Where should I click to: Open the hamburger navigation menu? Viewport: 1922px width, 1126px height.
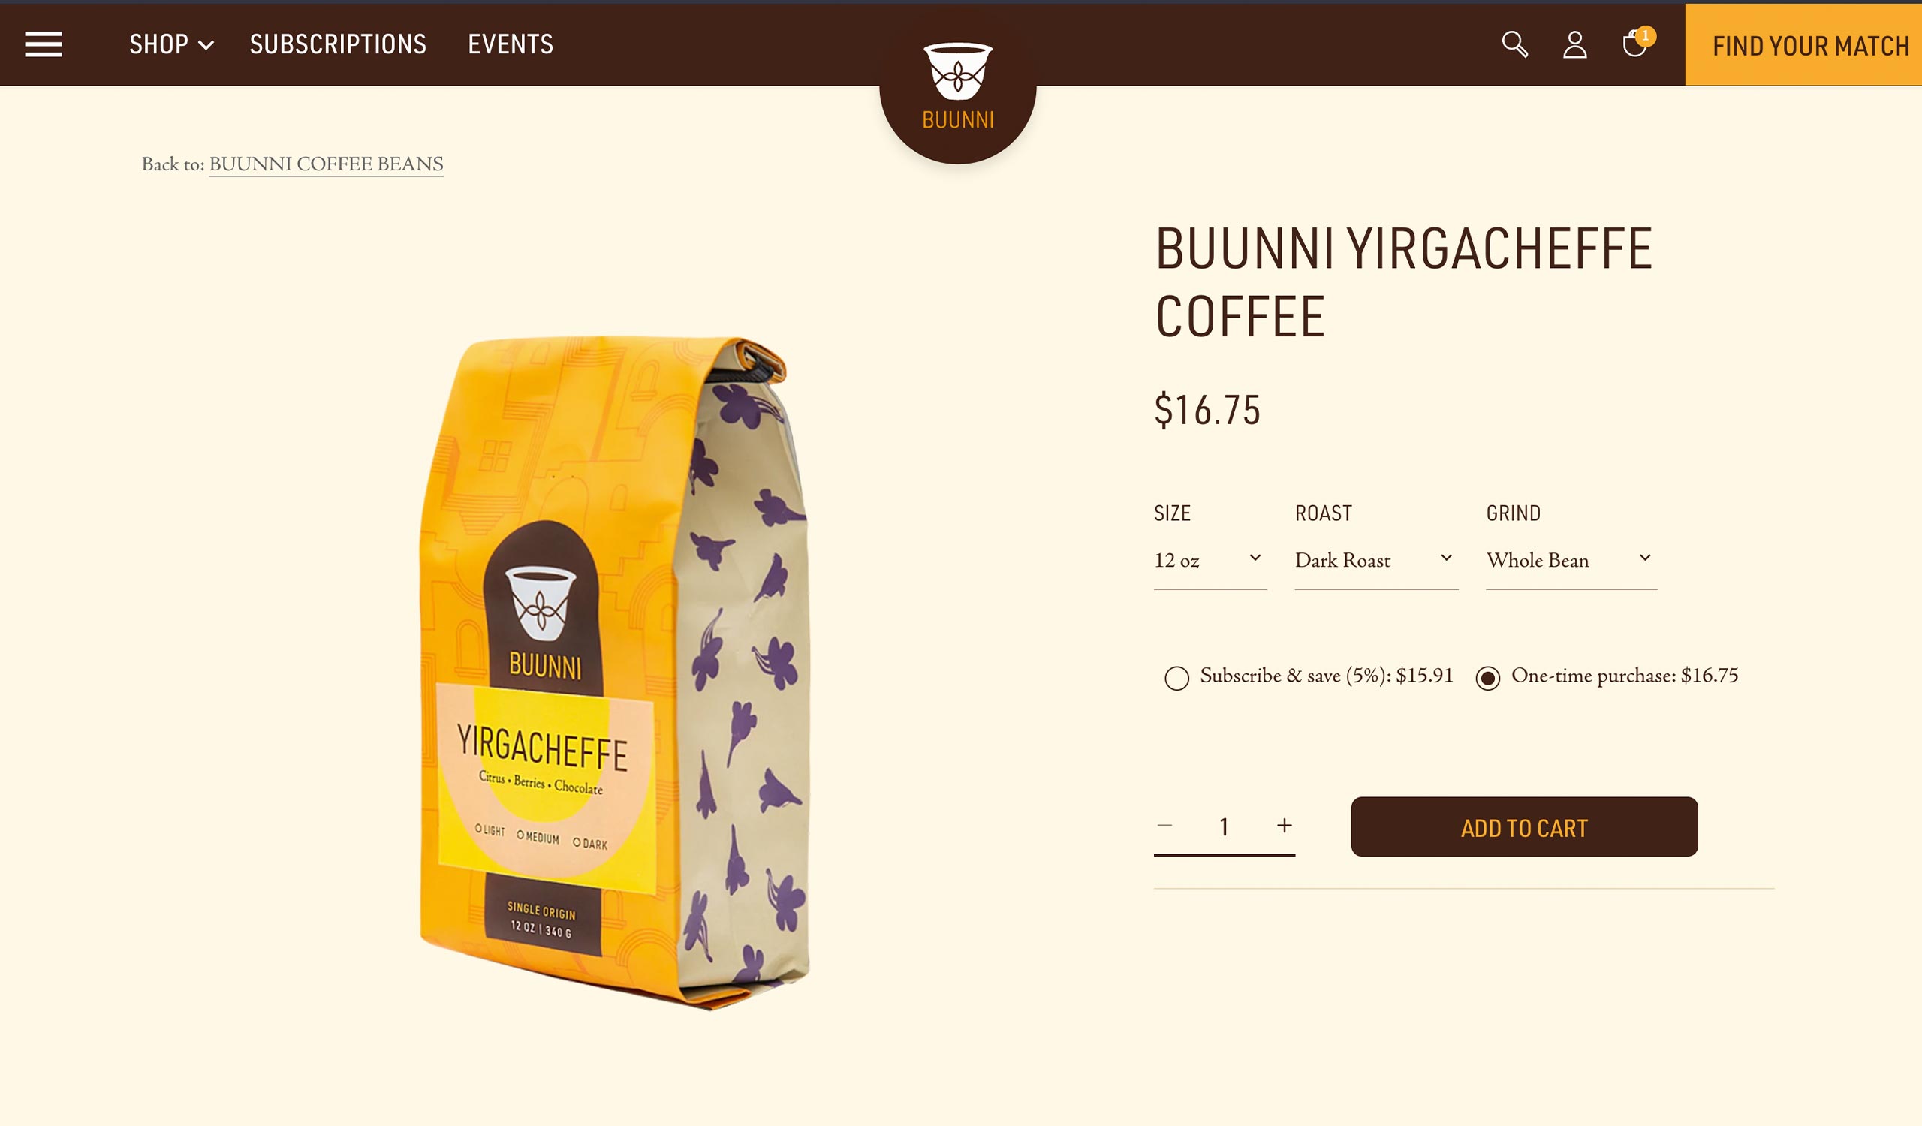(44, 44)
